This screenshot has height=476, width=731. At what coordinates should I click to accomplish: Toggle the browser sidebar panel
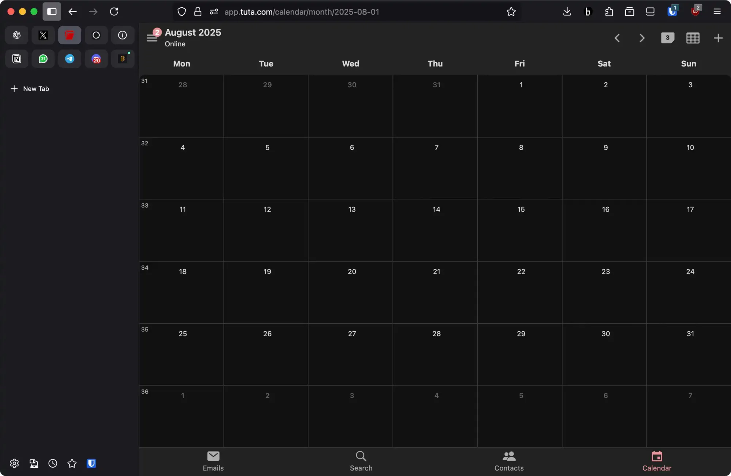52,12
